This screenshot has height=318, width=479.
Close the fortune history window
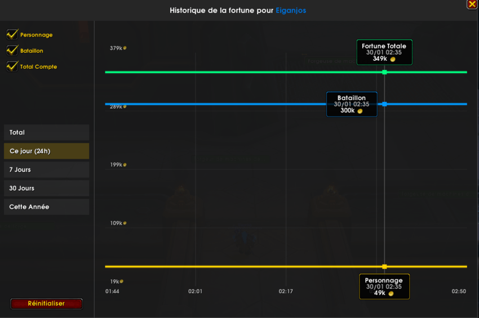(x=472, y=5)
